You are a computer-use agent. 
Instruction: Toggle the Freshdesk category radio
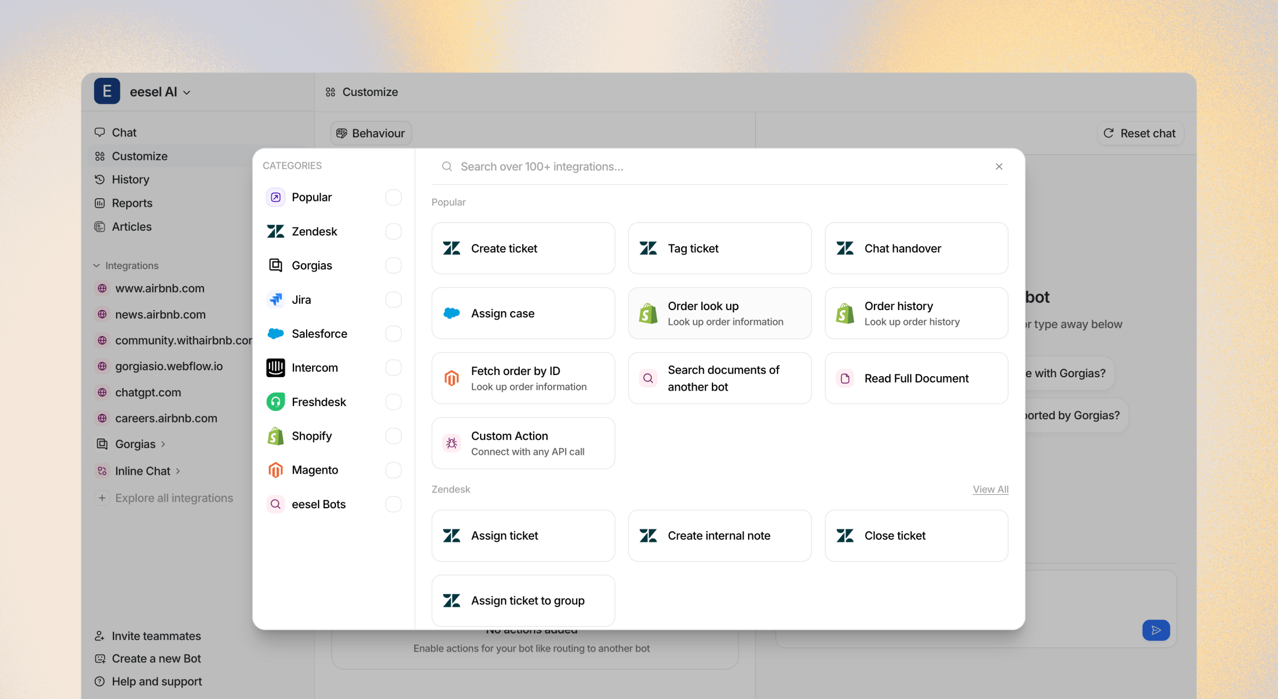[394, 402]
